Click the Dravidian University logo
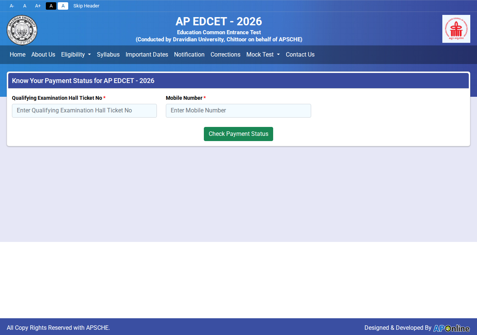477x335 pixels. coord(22,30)
